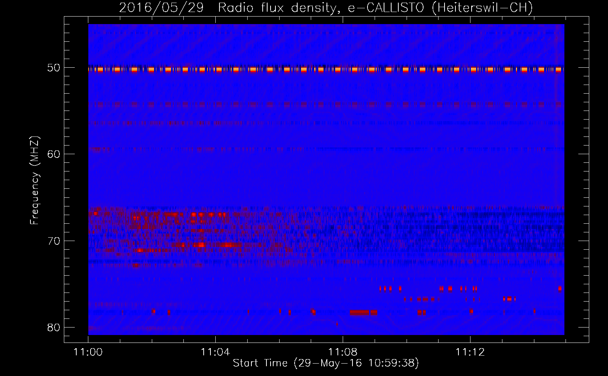
Task: Click the 60 frequency tick label
Action: point(53,154)
